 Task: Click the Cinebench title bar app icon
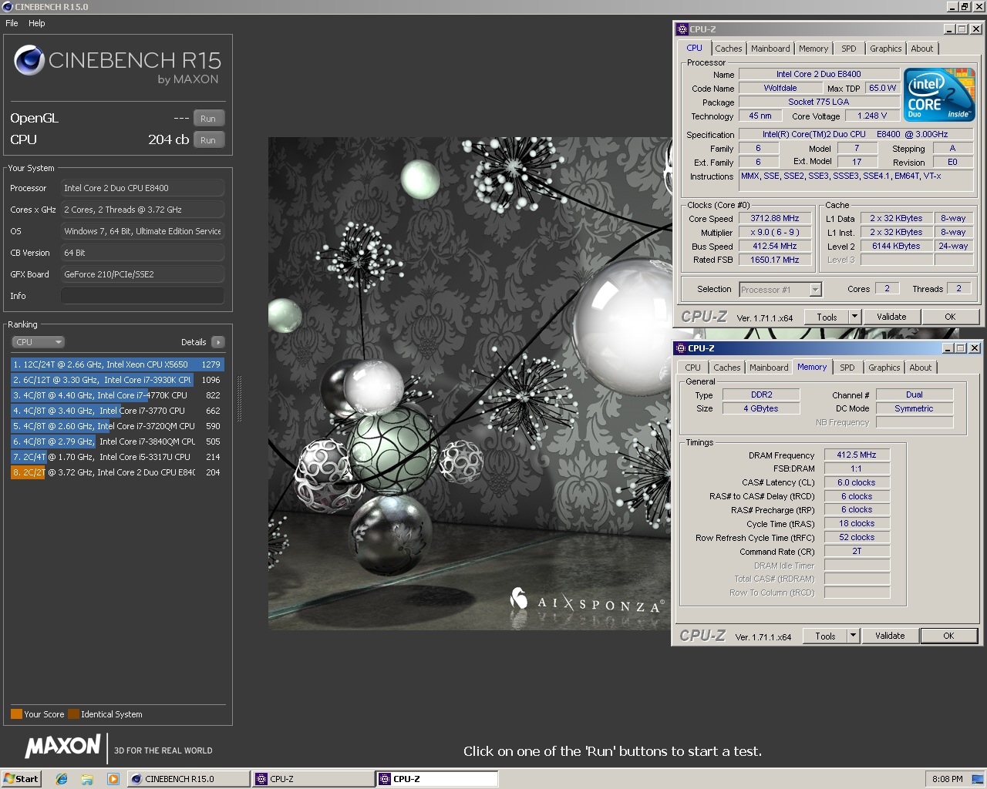(x=8, y=7)
